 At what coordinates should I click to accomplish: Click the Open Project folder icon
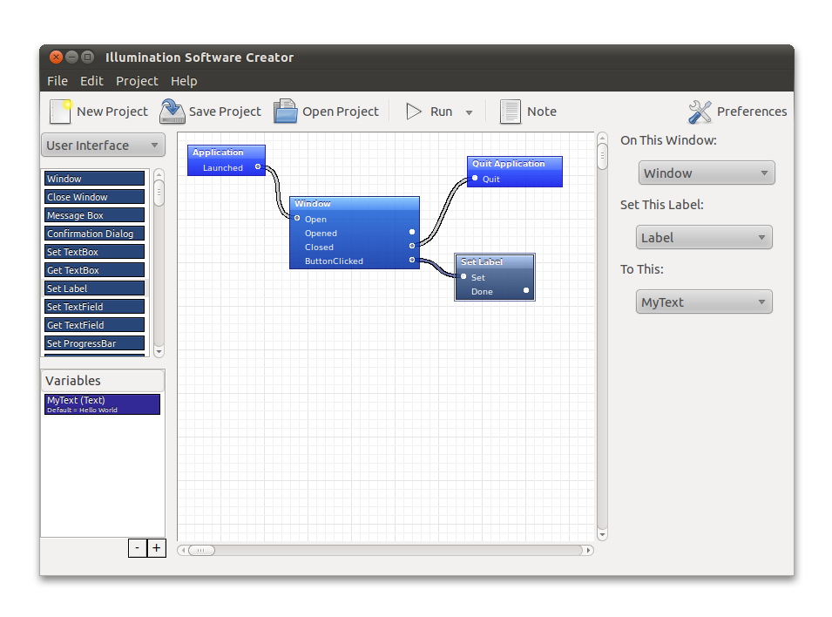pos(286,111)
